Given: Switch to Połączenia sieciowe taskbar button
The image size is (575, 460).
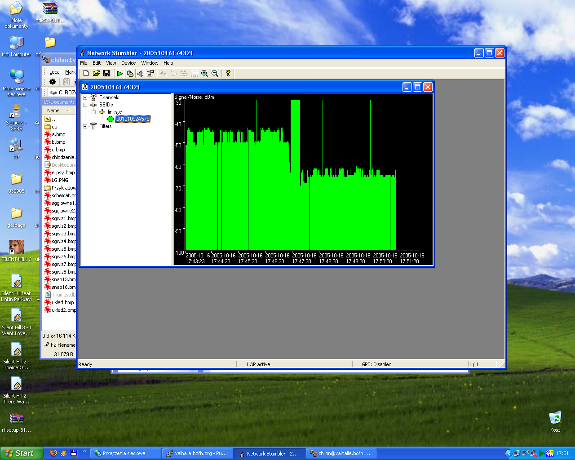Looking at the screenshot, I should 124,453.
